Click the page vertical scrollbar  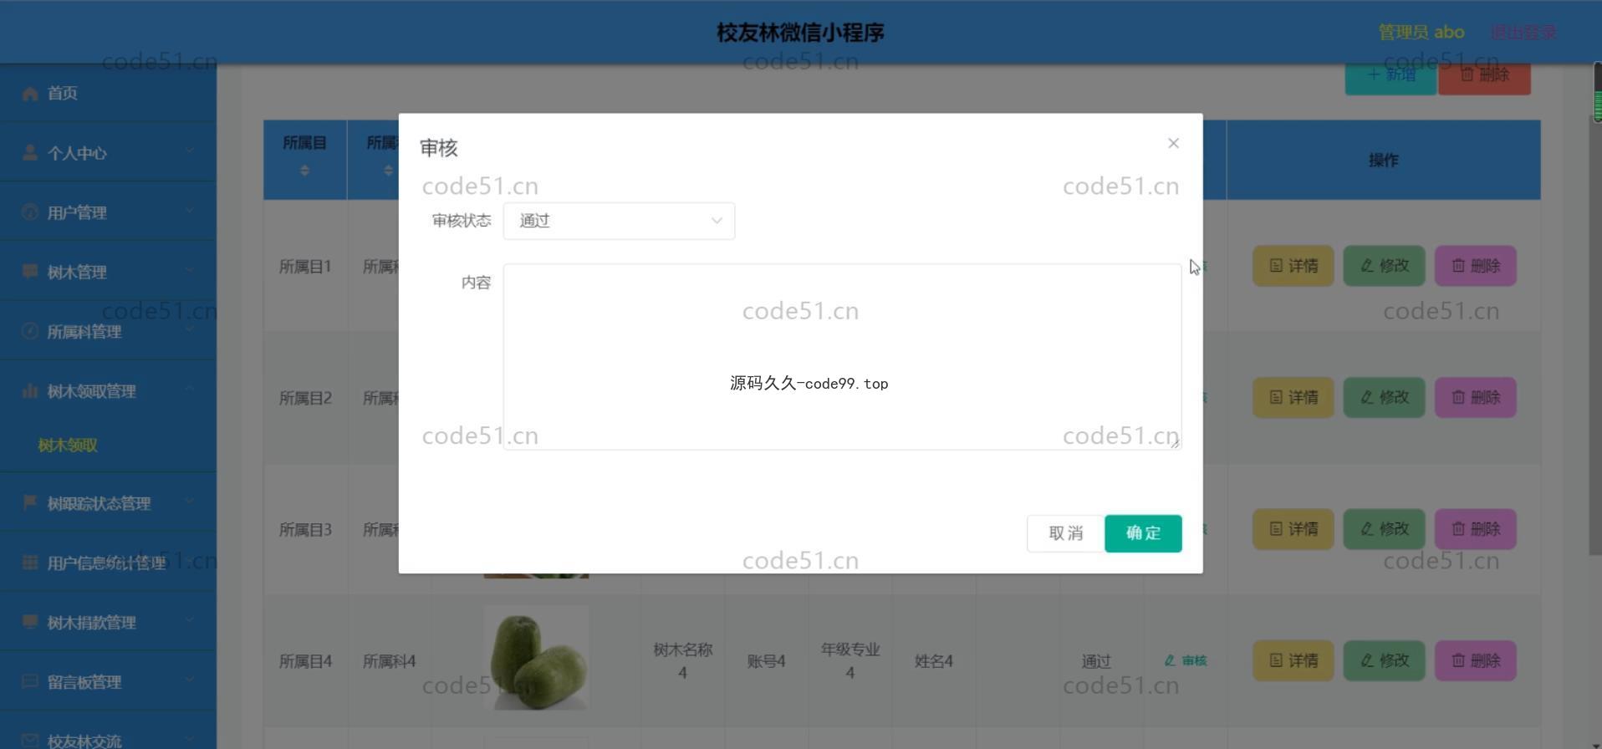coord(1595,334)
